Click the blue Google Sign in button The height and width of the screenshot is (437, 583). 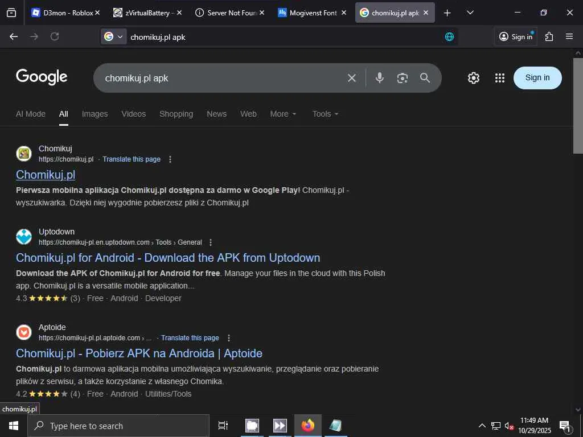pyautogui.click(x=537, y=77)
